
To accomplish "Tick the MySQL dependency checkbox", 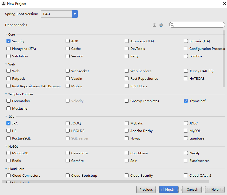I will tap(186, 131).
